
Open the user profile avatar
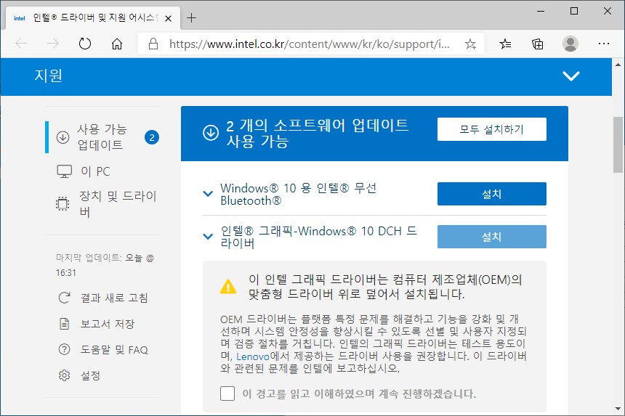tap(570, 44)
